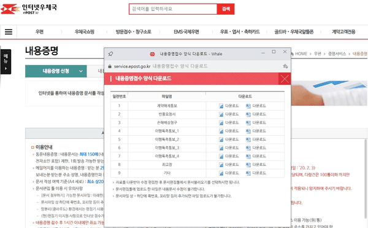Download 기타 template HWP icon
The height and width of the screenshot is (228, 368).
[x=221, y=173]
